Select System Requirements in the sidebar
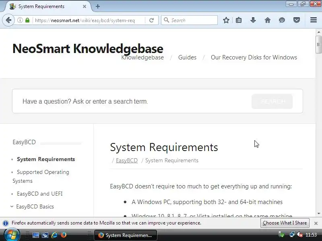 pos(46,159)
